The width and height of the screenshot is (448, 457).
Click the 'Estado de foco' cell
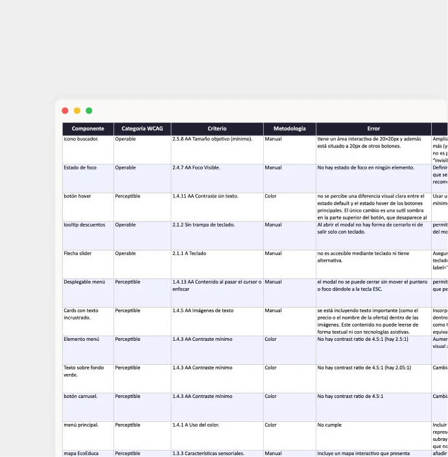coord(88,179)
